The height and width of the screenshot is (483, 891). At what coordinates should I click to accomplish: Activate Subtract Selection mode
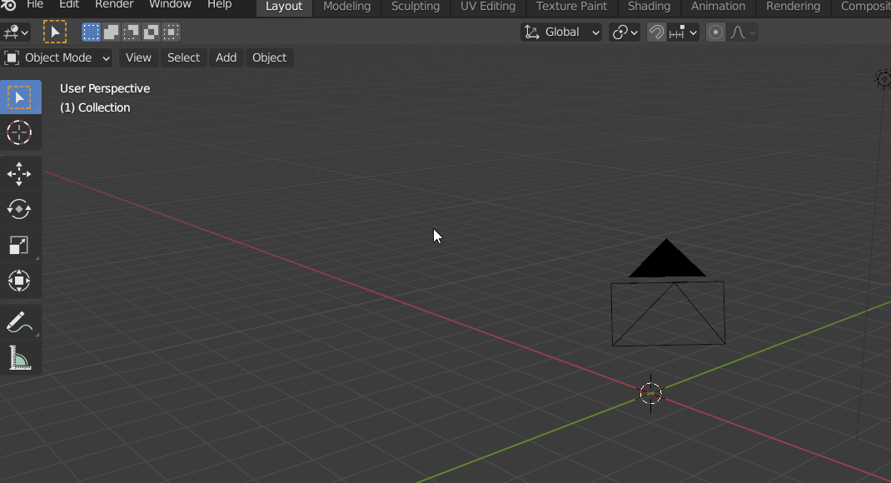pyautogui.click(x=131, y=32)
